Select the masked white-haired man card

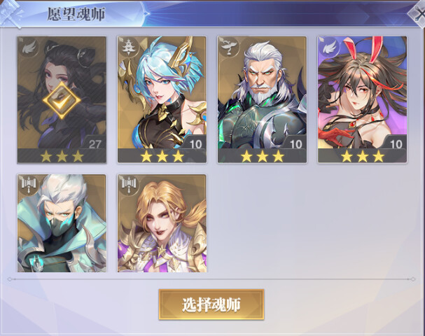tap(62, 223)
